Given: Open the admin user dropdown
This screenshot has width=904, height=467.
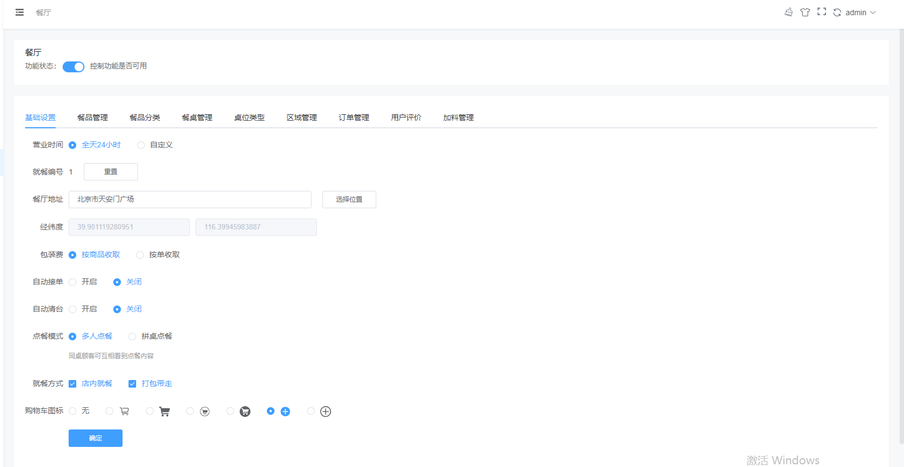Looking at the screenshot, I should pyautogui.click(x=860, y=13).
